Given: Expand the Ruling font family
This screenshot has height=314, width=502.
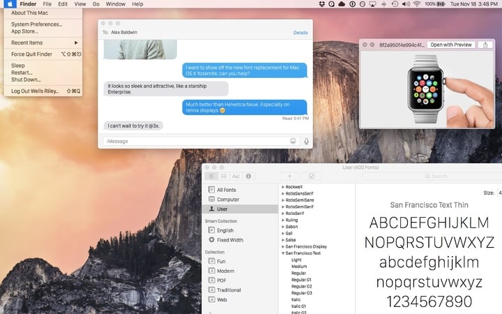Looking at the screenshot, I should point(283,220).
